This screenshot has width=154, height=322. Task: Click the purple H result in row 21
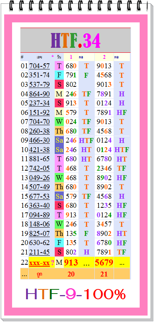(86, 252)
